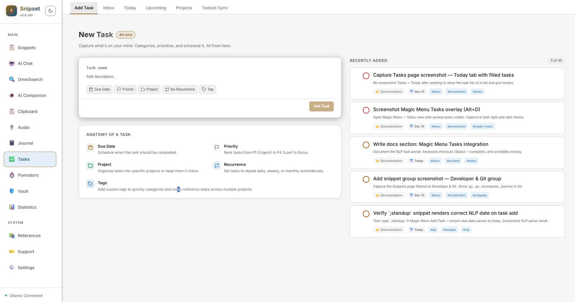Open the Upcoming tab
This screenshot has width=575, height=302.
[x=156, y=8]
